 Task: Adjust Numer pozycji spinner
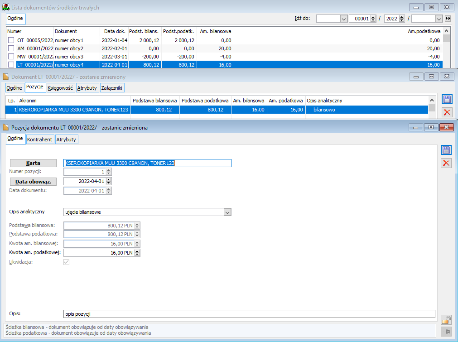click(x=109, y=172)
